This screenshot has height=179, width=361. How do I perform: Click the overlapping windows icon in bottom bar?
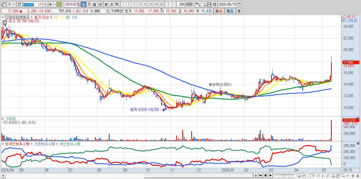click(x=304, y=176)
